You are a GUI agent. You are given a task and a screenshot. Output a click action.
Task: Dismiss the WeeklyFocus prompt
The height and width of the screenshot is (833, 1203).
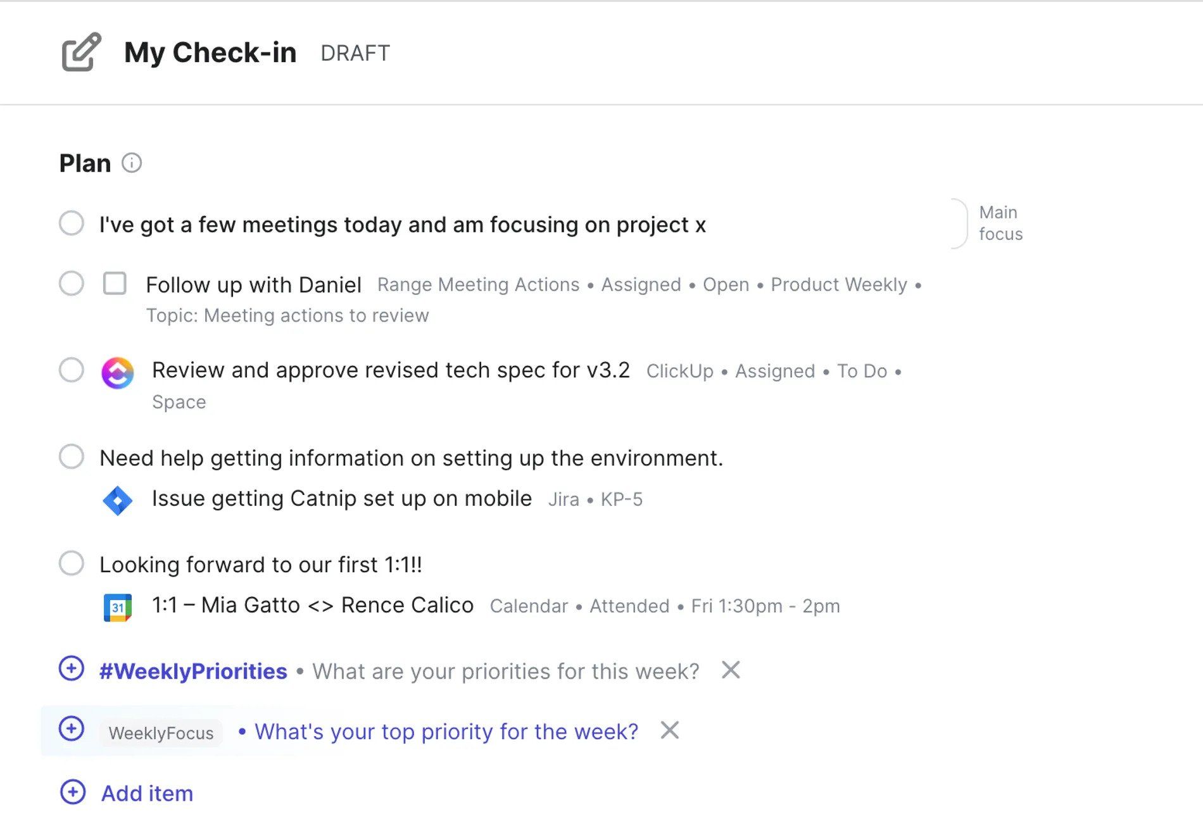coord(670,730)
